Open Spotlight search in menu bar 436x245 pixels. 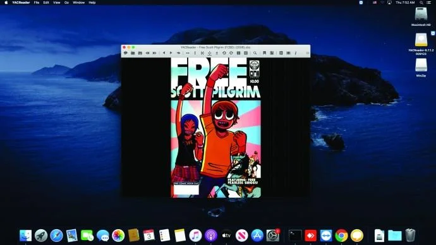[421, 3]
